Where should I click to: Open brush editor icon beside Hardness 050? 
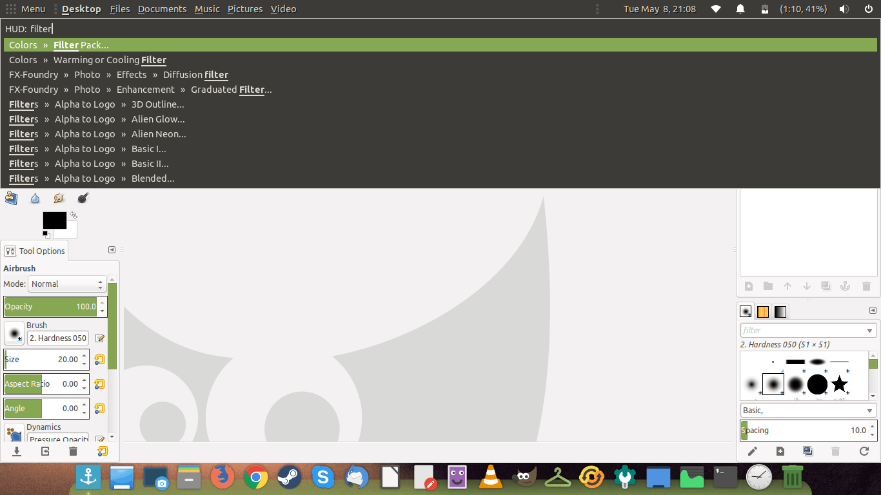coord(100,338)
